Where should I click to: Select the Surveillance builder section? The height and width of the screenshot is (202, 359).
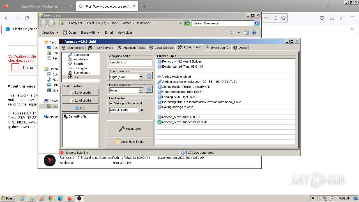82,73
